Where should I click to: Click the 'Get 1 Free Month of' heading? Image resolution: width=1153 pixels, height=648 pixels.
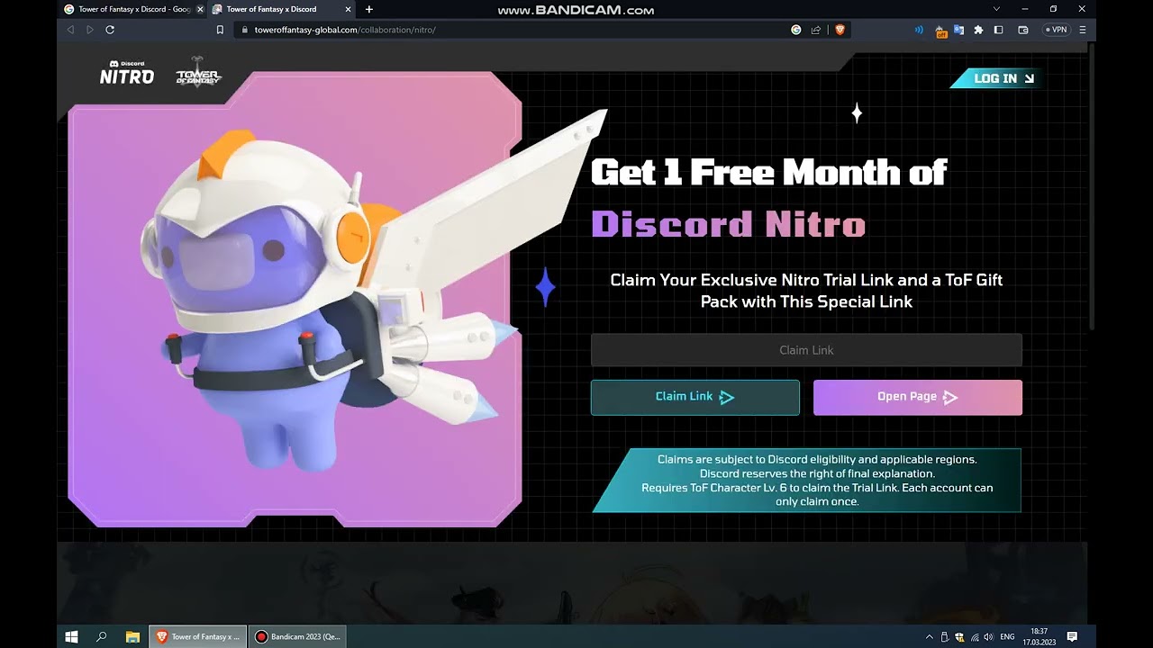click(x=768, y=172)
